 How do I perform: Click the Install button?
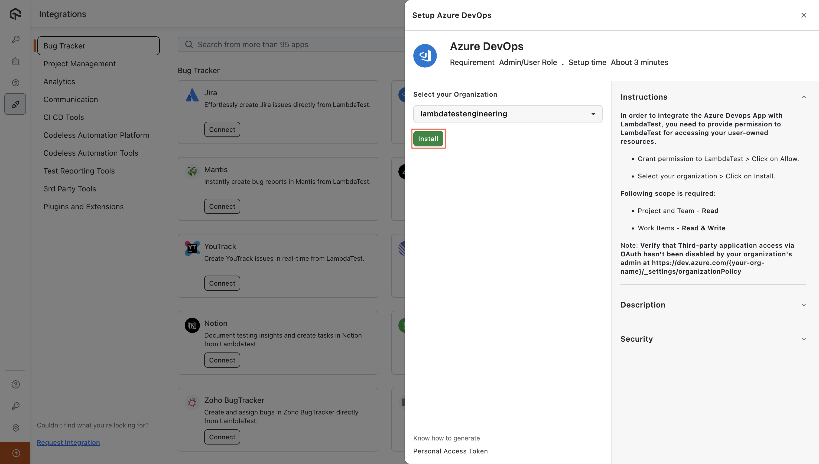[x=428, y=139]
